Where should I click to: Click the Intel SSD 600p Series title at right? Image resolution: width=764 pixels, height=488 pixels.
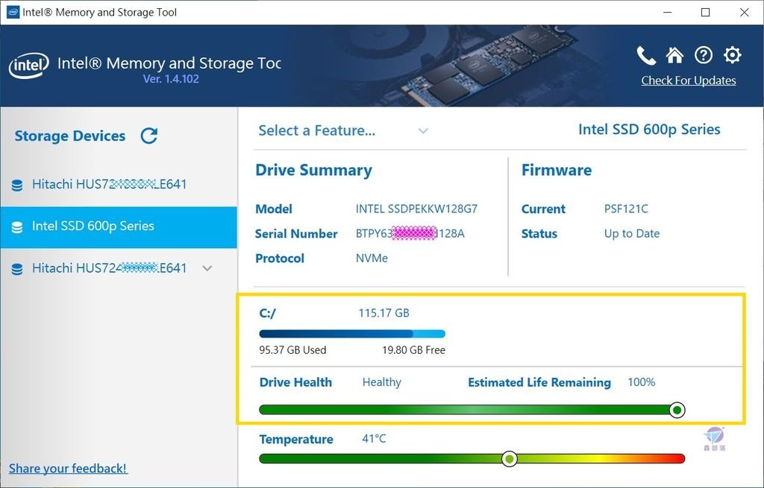(x=649, y=130)
